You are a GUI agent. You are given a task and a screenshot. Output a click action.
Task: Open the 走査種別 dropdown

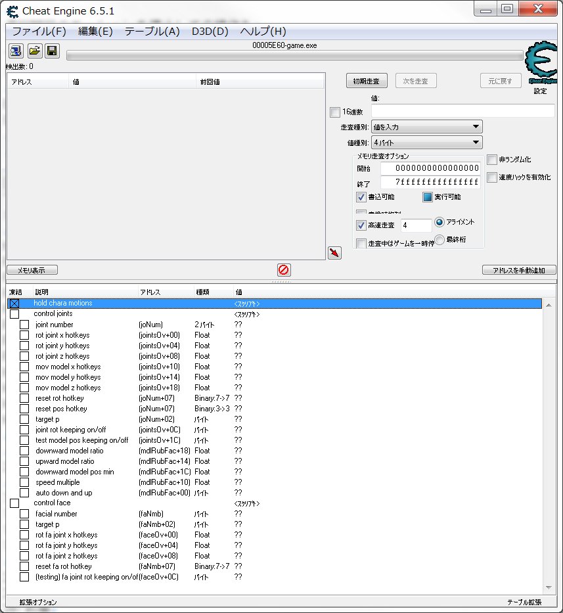(x=426, y=127)
